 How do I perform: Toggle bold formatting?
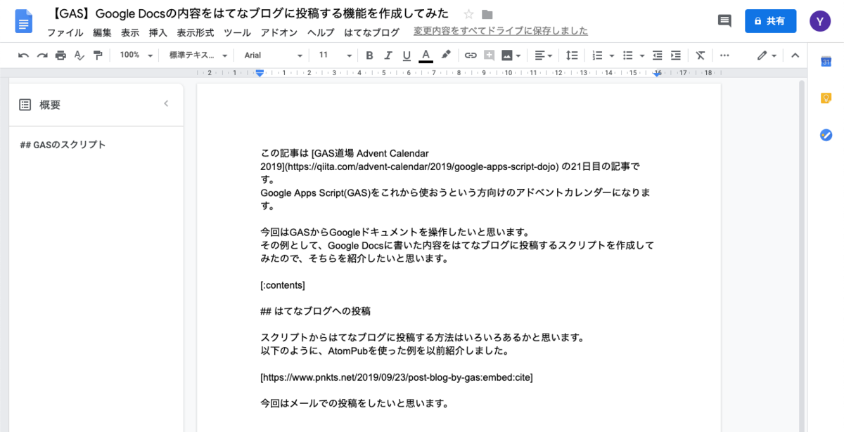tap(370, 55)
